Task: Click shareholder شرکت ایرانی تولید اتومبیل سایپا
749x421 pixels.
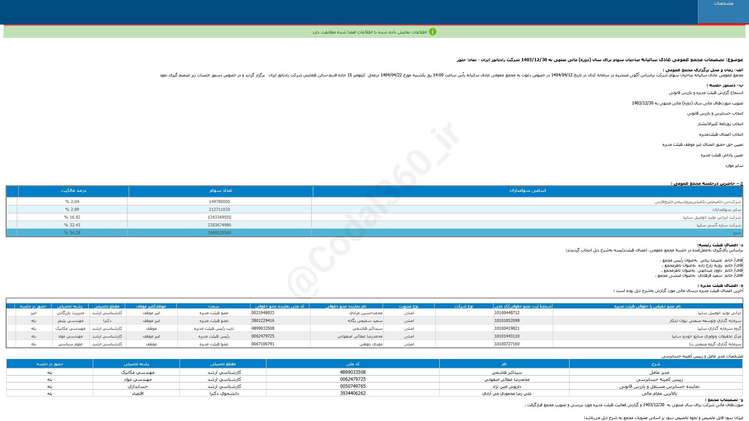Action: pos(712,218)
